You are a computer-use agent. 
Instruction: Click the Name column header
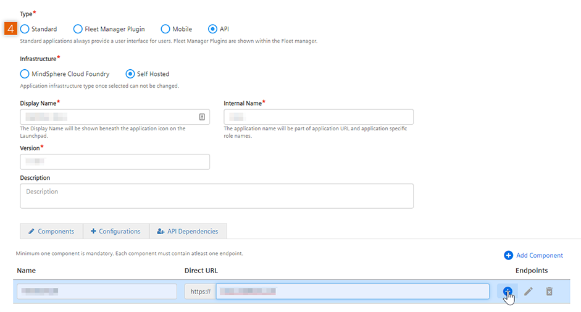[x=27, y=271]
